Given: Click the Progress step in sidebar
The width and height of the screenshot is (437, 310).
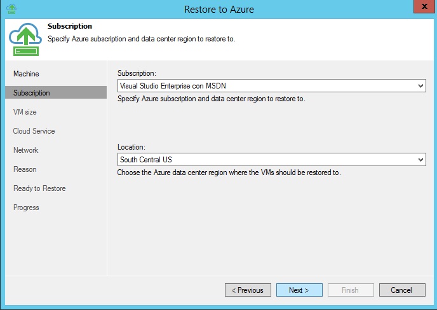Looking at the screenshot, I should click(x=26, y=208).
